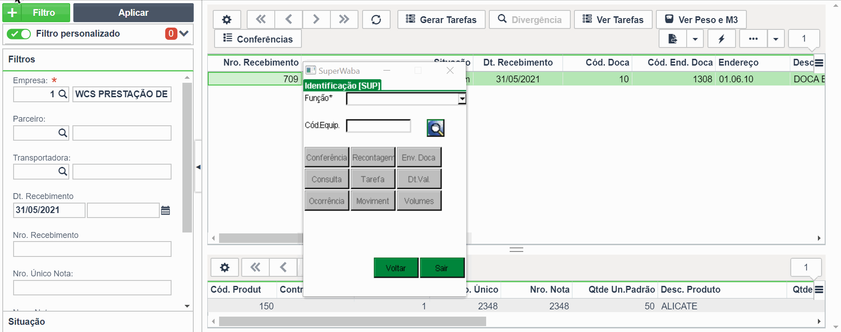Open Ver Tarefas
This screenshot has width=841, height=332.
pyautogui.click(x=613, y=19)
